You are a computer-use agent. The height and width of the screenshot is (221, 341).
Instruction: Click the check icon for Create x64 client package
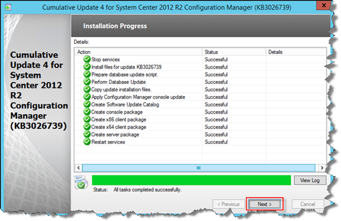(x=87, y=127)
